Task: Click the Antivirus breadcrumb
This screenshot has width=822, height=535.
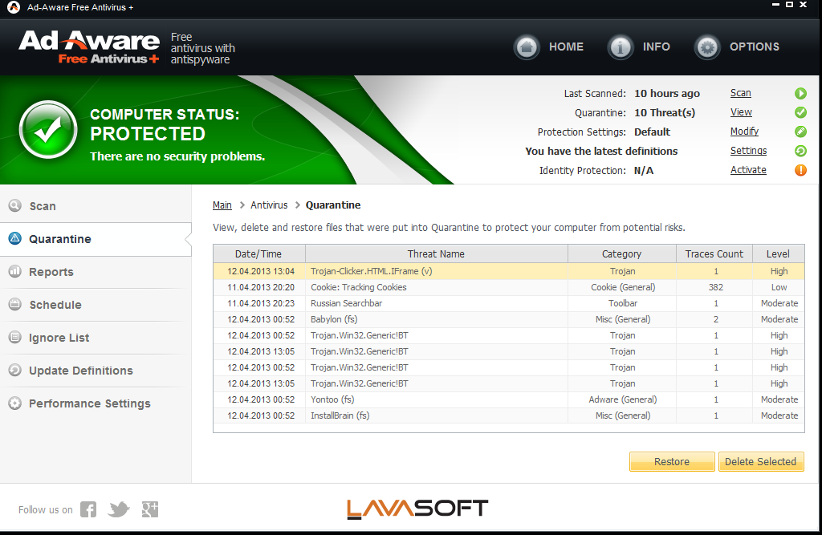Action: 269,205
